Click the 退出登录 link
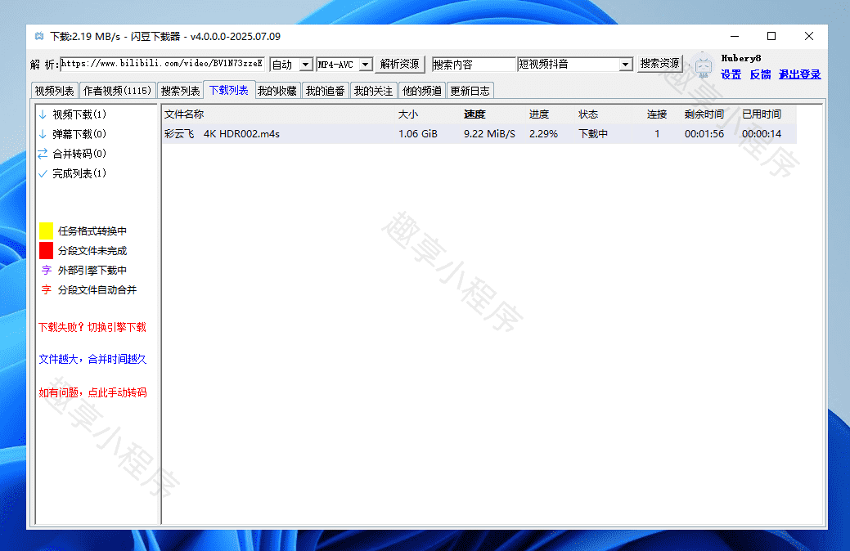Image resolution: width=850 pixels, height=551 pixels. pos(799,74)
